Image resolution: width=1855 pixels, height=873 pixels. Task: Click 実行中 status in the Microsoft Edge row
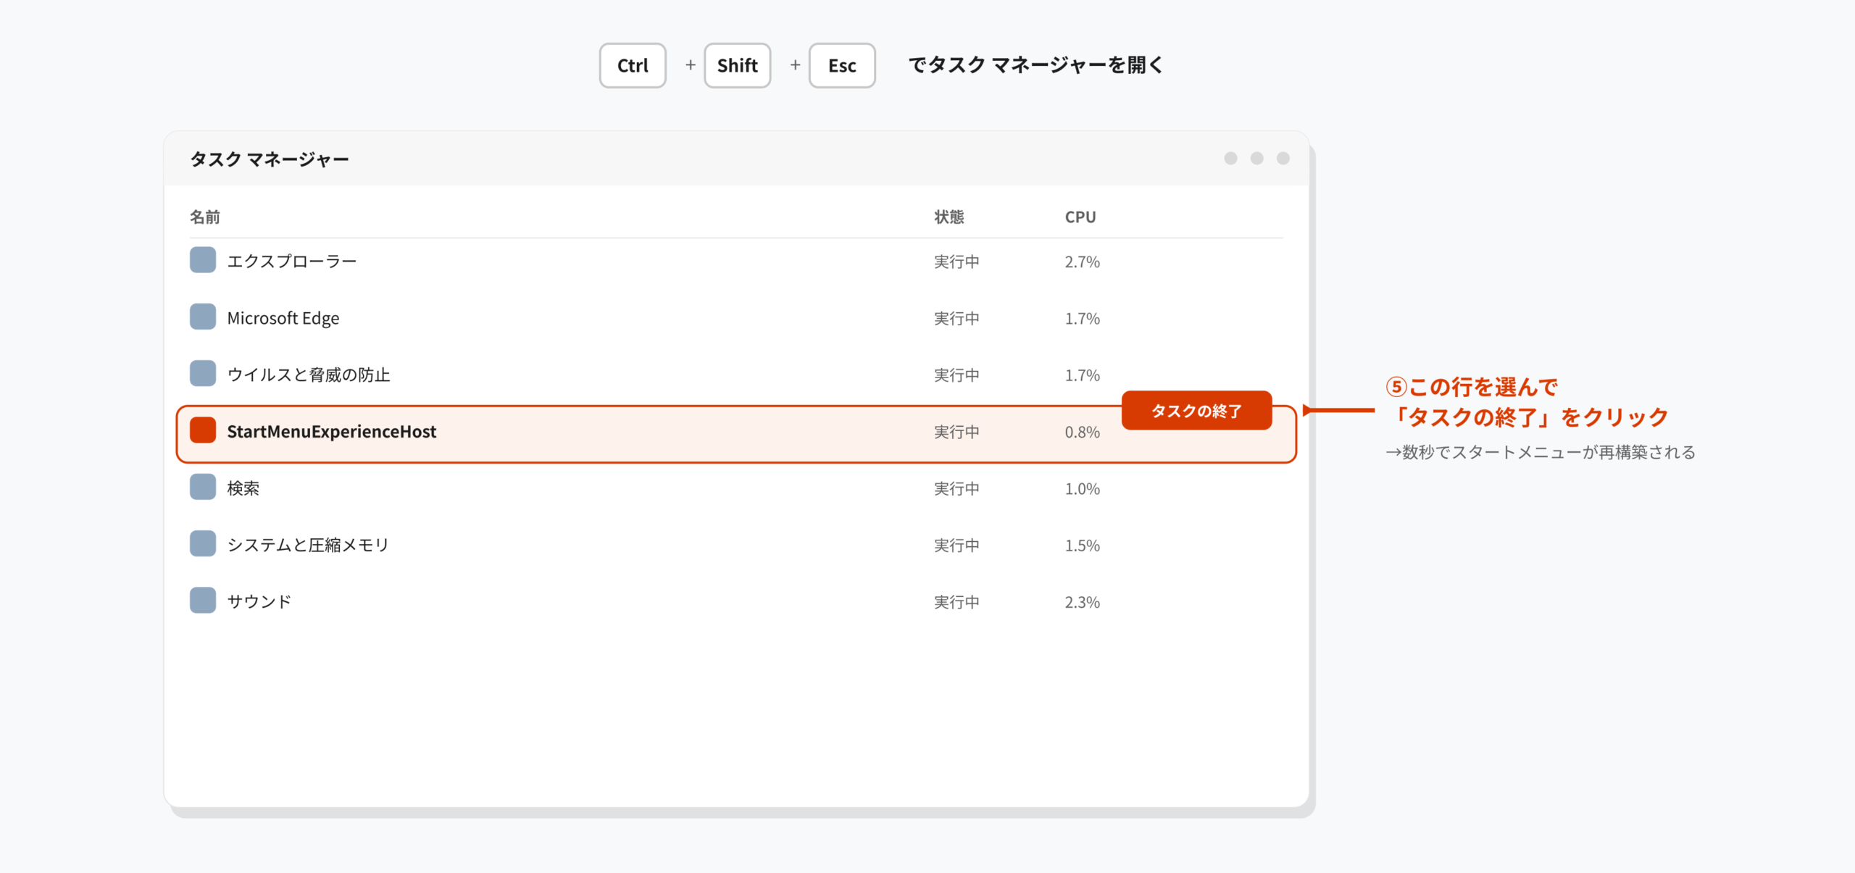pos(956,318)
